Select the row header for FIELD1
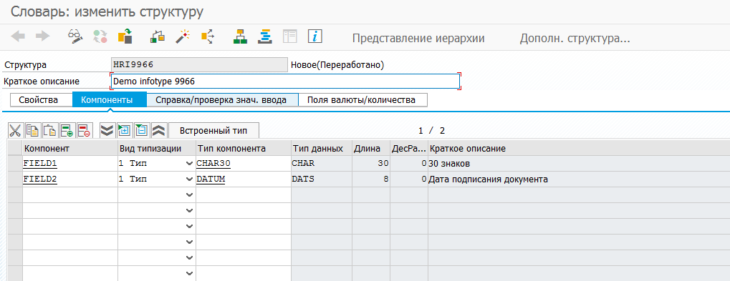 tap(15, 164)
